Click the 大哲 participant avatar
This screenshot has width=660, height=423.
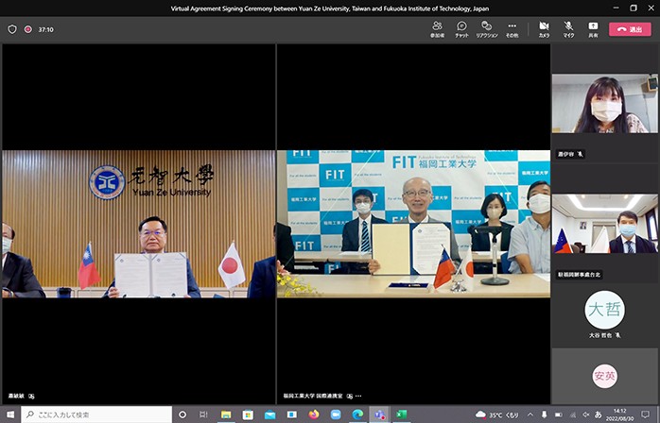pyautogui.click(x=605, y=310)
